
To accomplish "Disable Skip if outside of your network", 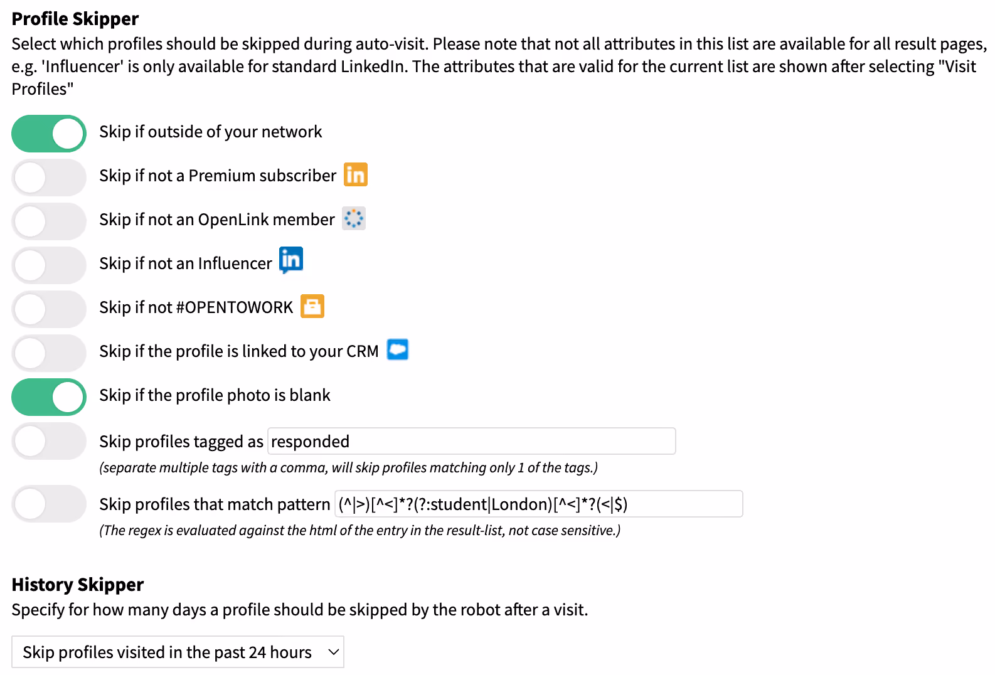I will [x=49, y=134].
